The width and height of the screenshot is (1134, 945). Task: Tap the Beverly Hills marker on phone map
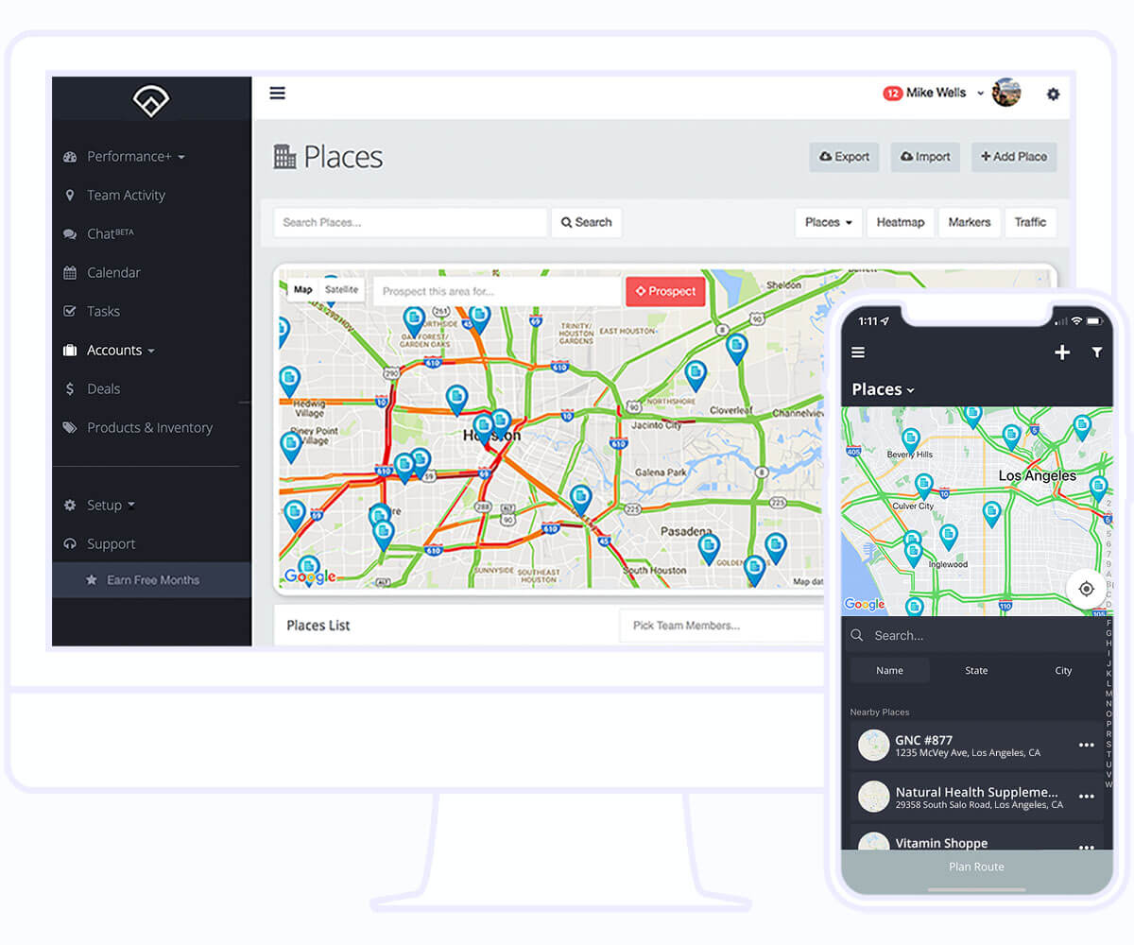point(911,441)
